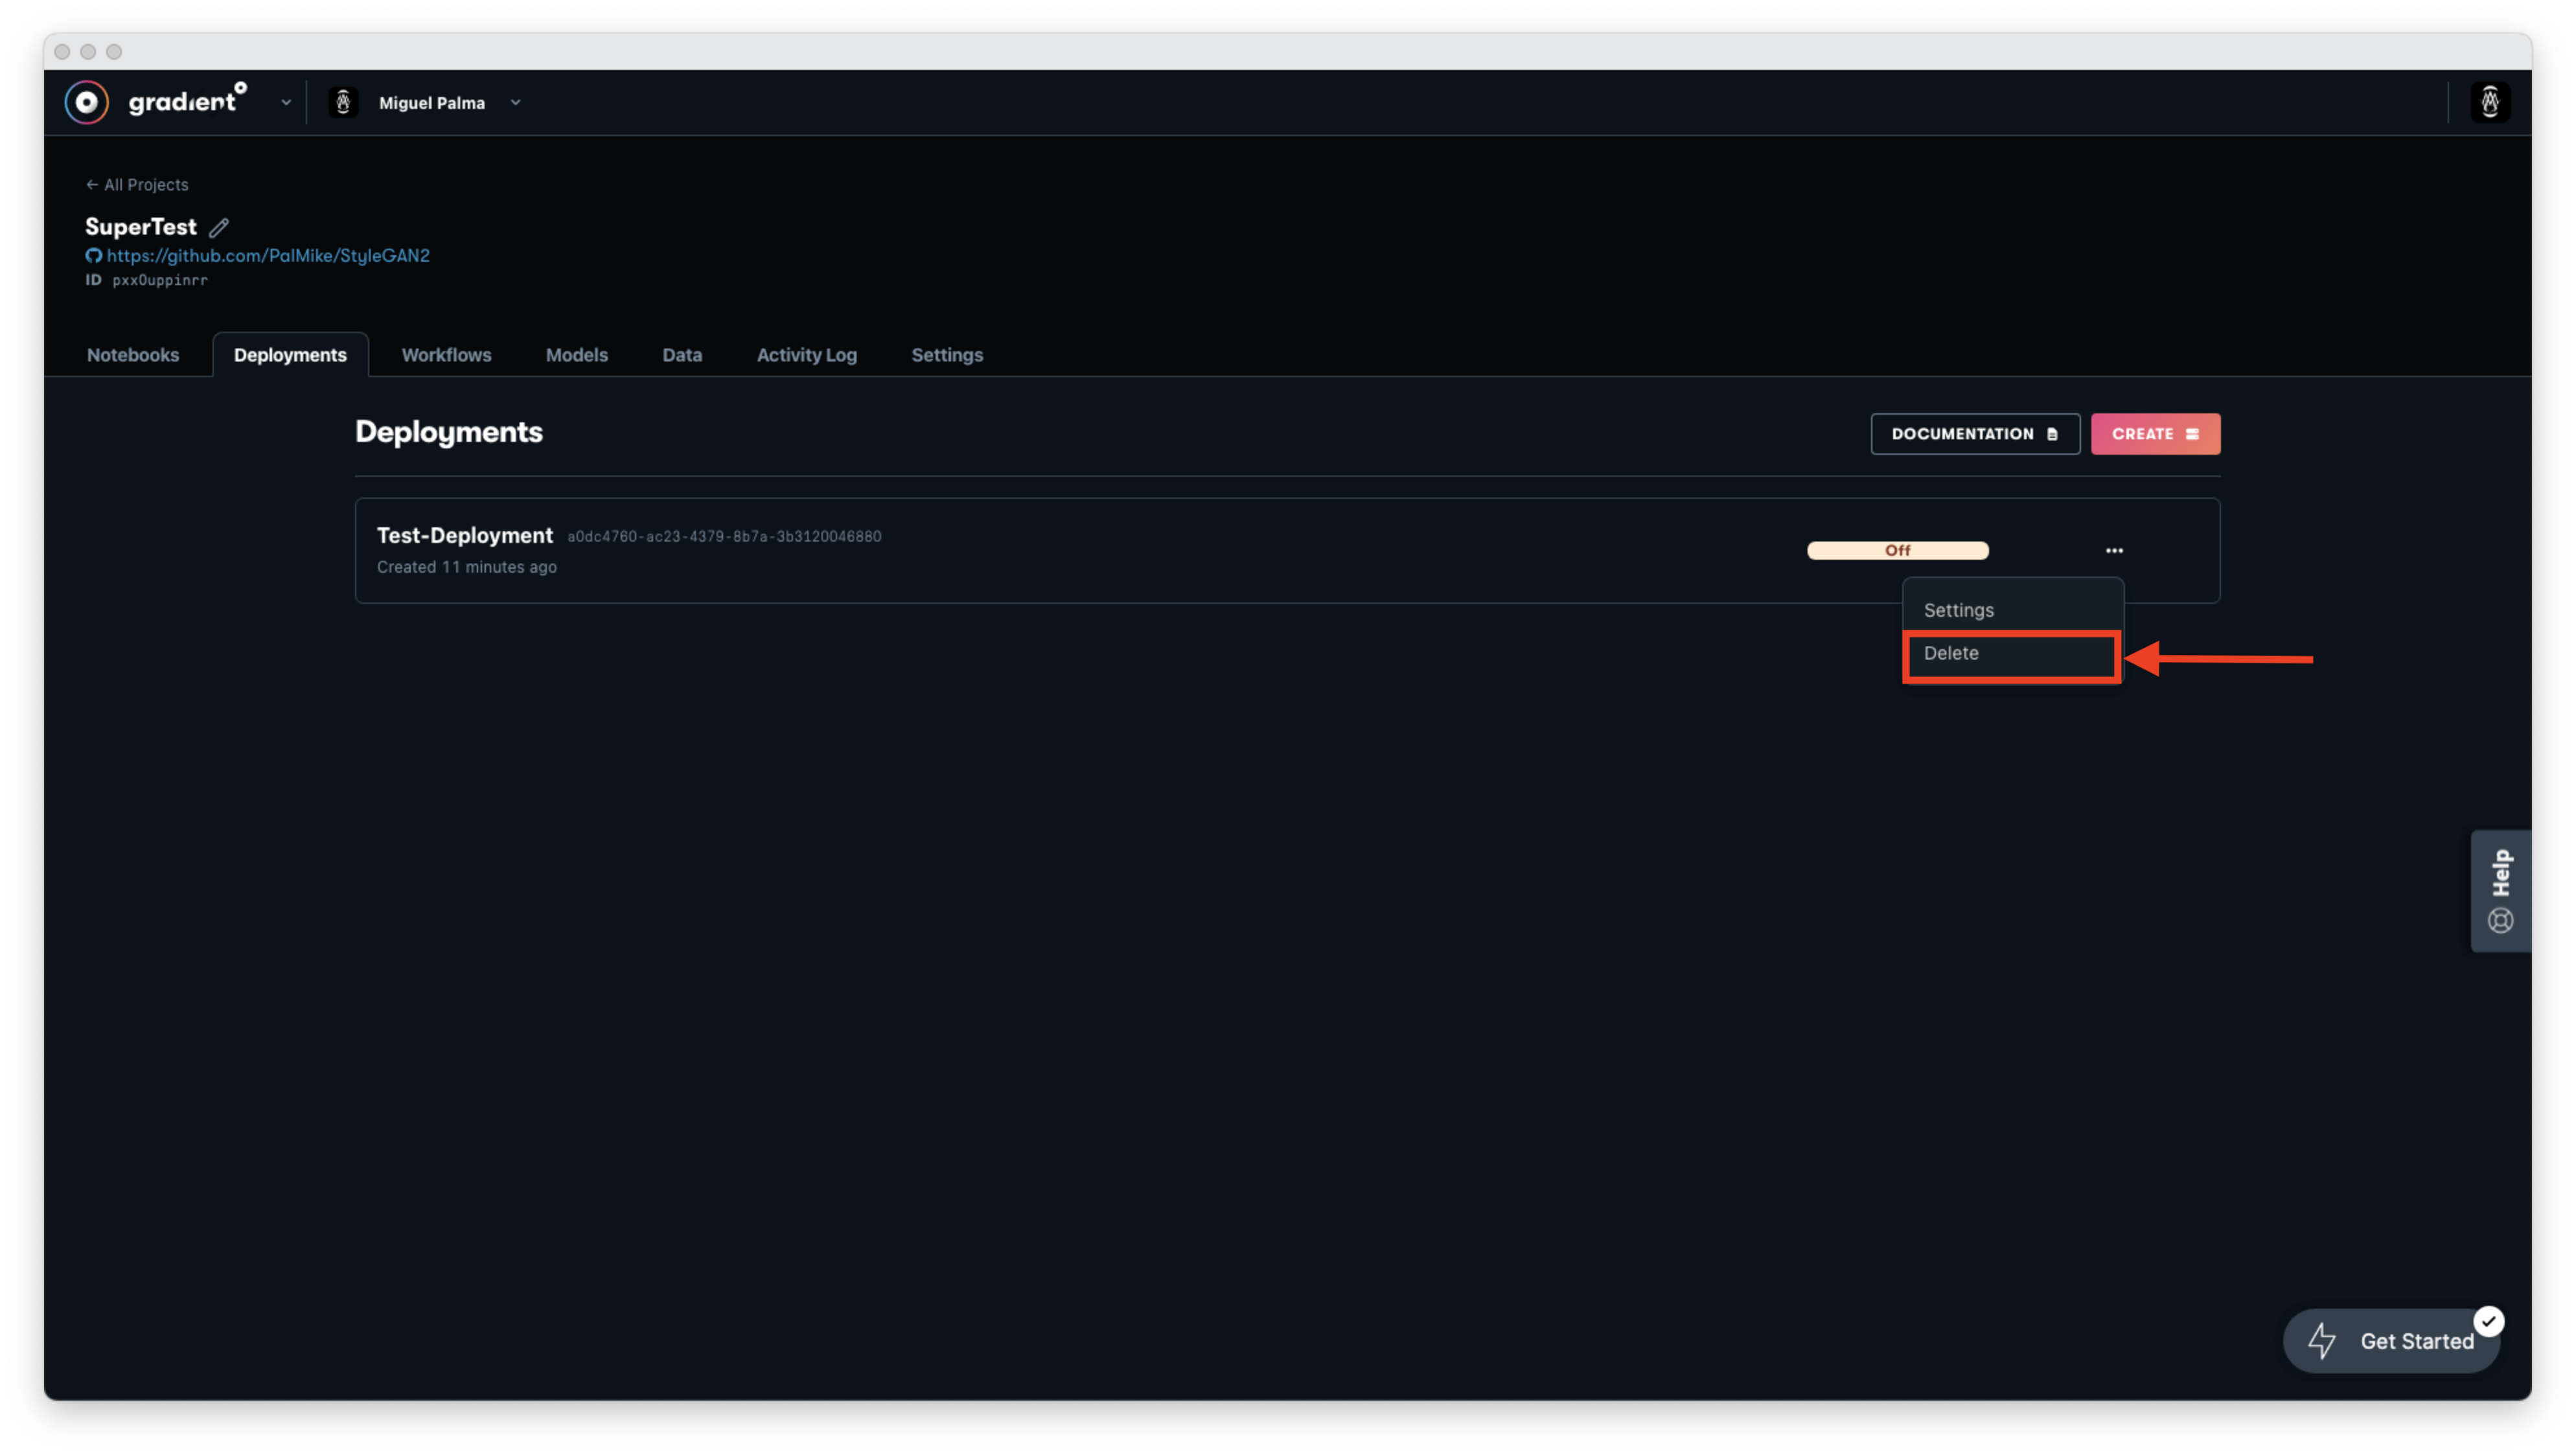The image size is (2576, 1455).
Task: Open the Miguel Palma team dropdown
Action: 515,103
